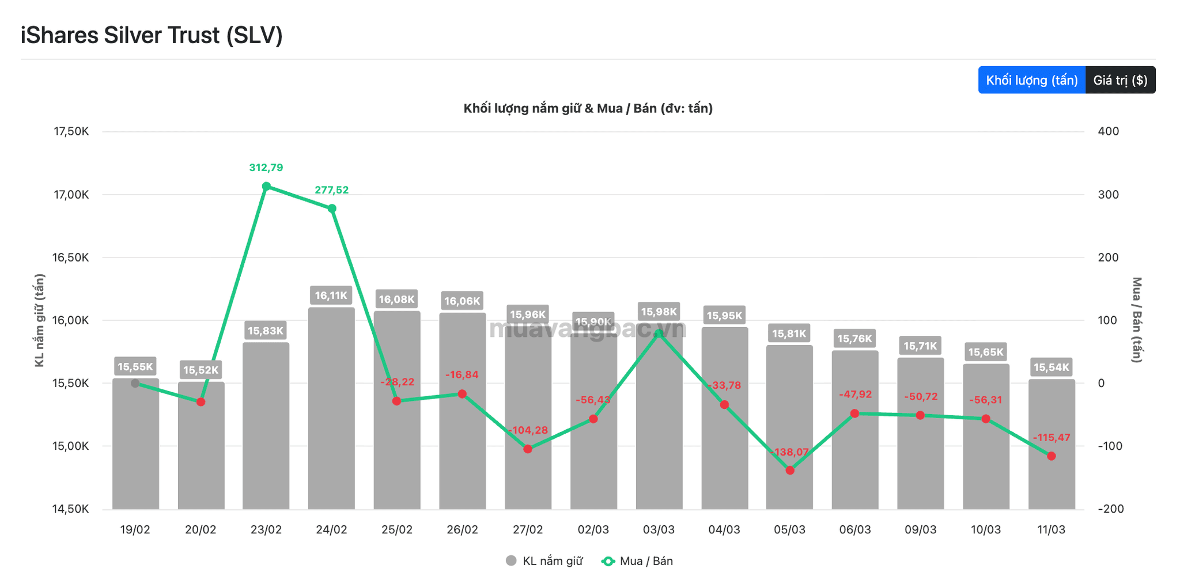Click the 16,11K holdings bar

[331, 408]
